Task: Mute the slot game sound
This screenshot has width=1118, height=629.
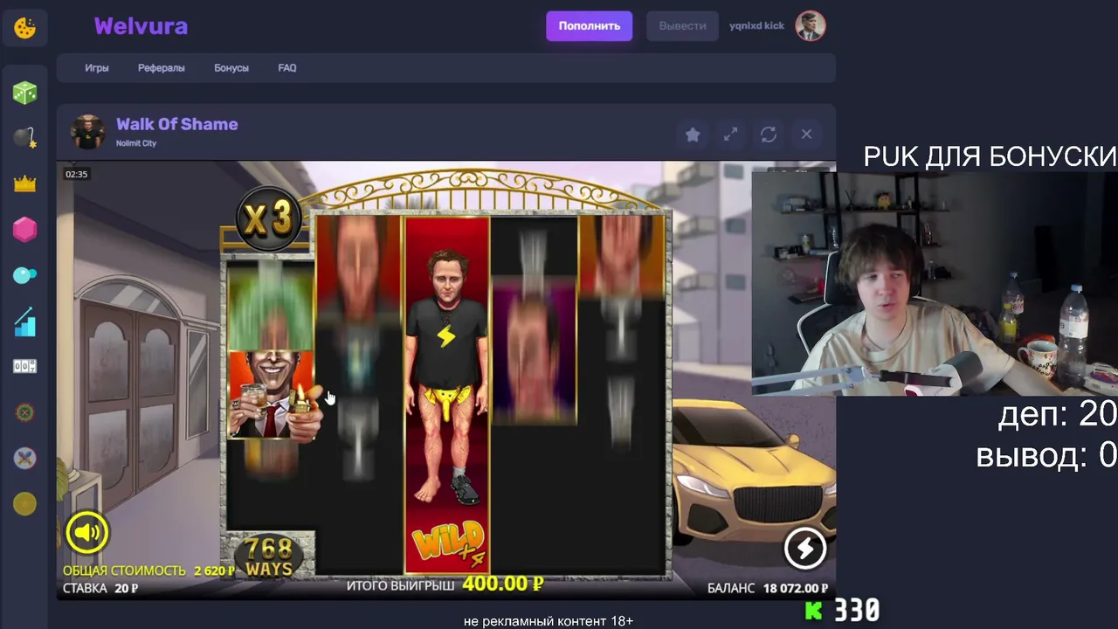Action: [86, 532]
